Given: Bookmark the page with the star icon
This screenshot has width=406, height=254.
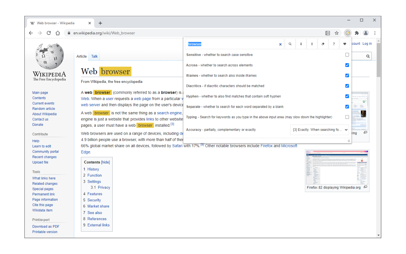Looking at the screenshot, I should tap(337, 33).
